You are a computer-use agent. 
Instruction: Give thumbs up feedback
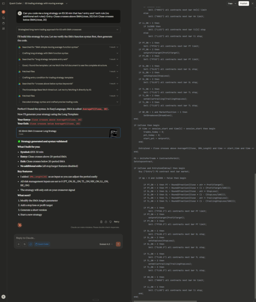click(x=106, y=222)
